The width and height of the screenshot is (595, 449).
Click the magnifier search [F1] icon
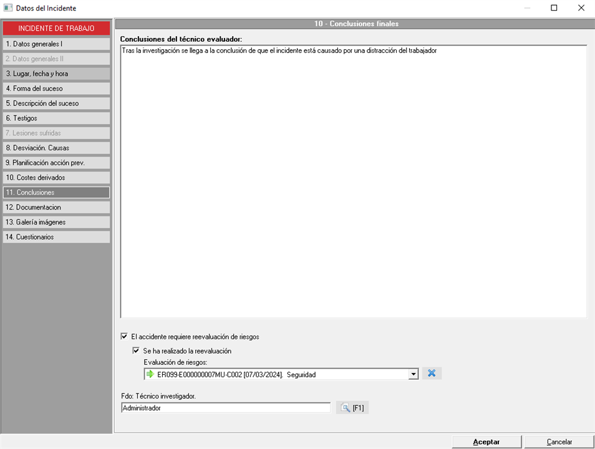click(x=345, y=408)
